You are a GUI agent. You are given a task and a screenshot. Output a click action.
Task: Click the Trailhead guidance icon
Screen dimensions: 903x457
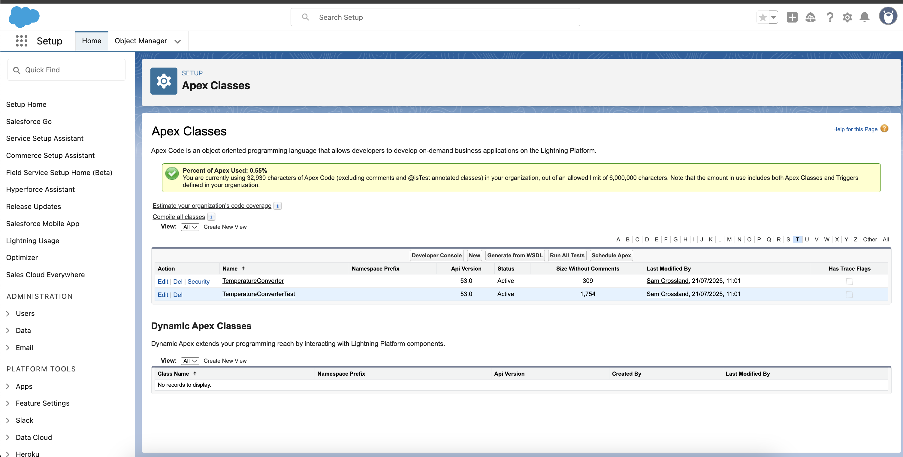(x=811, y=17)
